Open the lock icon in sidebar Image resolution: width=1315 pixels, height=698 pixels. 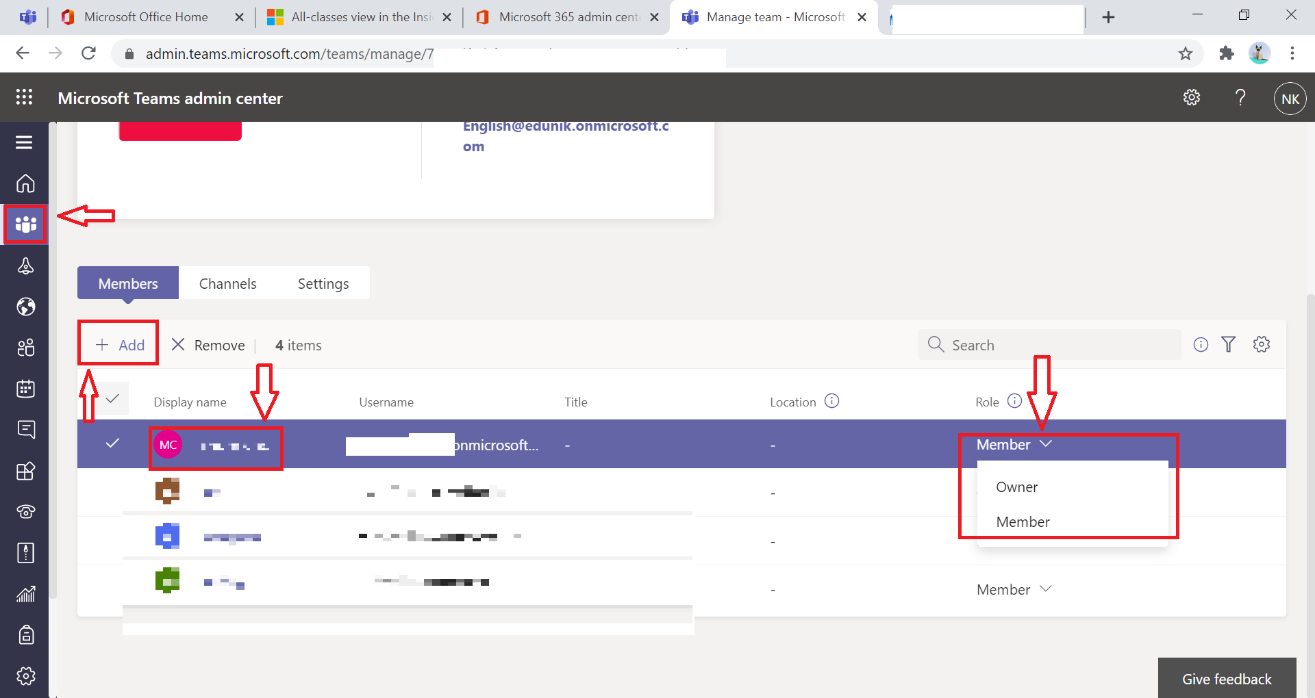pyautogui.click(x=25, y=635)
